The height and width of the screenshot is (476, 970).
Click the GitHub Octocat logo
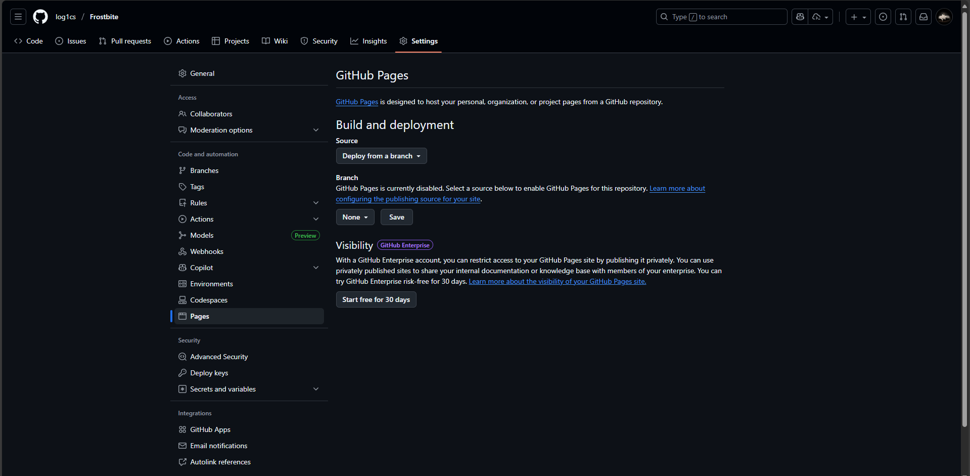(40, 17)
